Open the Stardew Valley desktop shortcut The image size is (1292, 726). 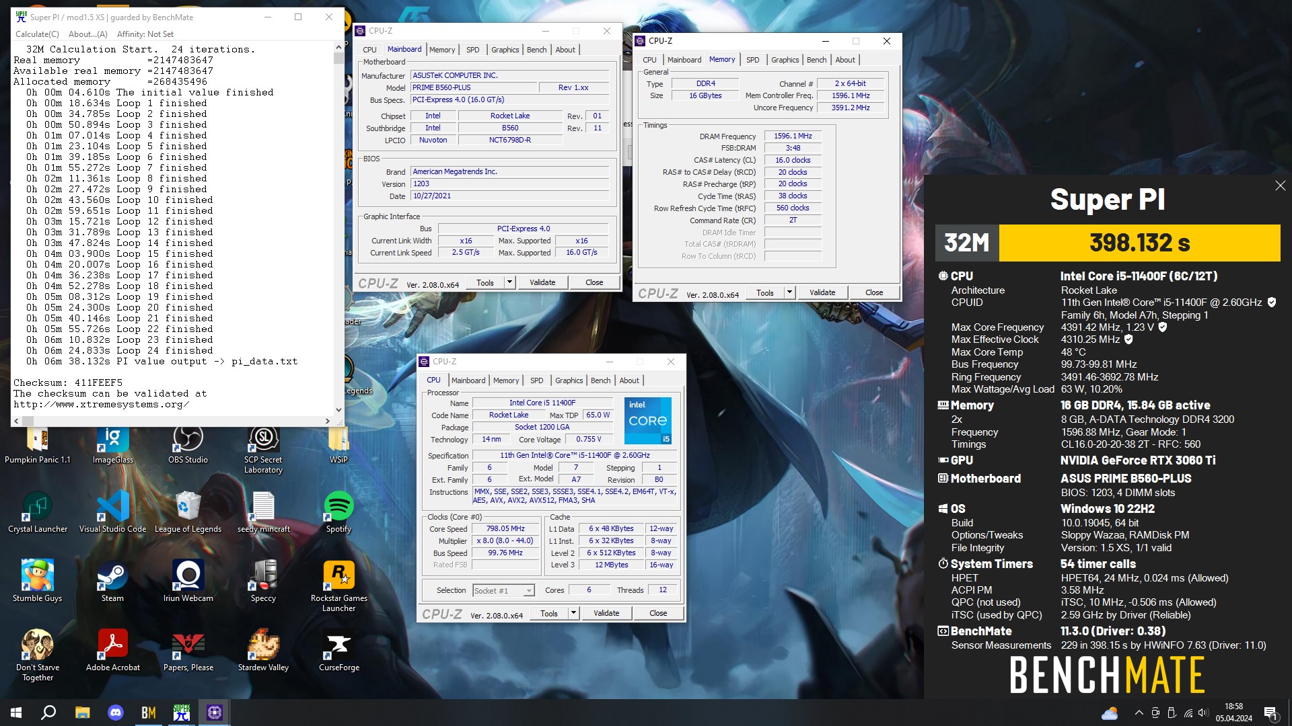(x=263, y=651)
